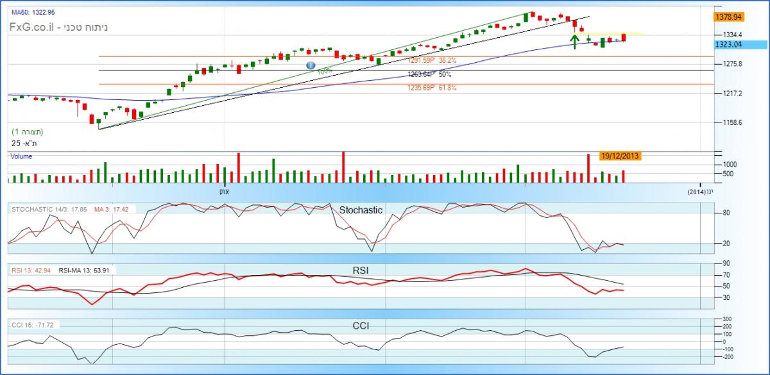This screenshot has height=375, width=770.
Task: Click the green upward arrow annotation
Action: click(575, 42)
